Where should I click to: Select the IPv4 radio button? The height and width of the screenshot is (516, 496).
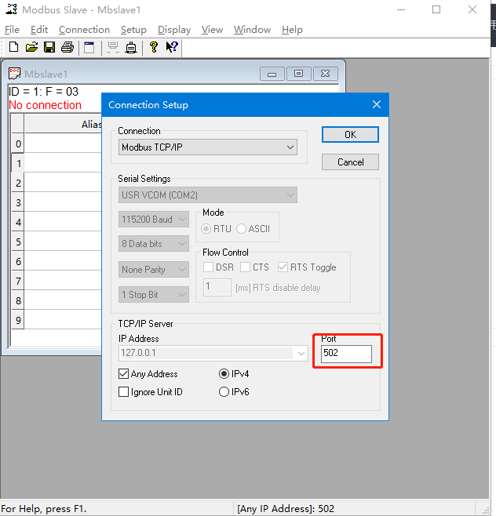[224, 374]
